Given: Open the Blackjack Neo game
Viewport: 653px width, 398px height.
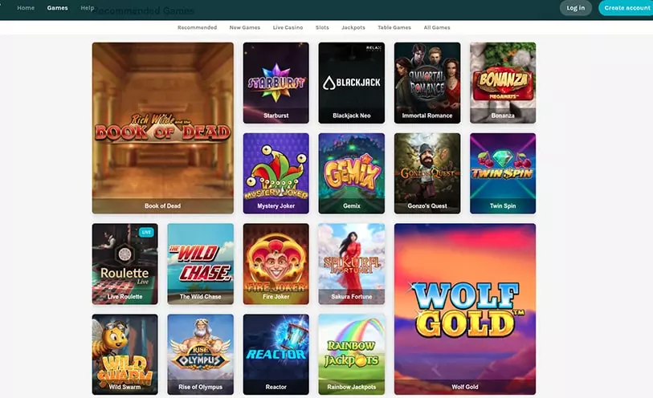Looking at the screenshot, I should point(352,83).
